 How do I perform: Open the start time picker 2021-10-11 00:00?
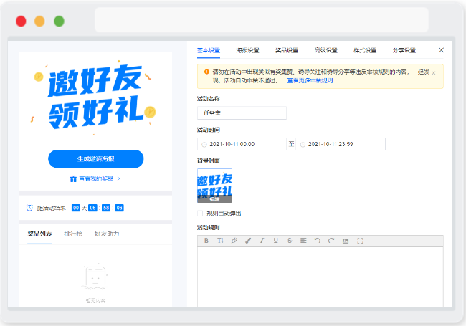pyautogui.click(x=242, y=144)
